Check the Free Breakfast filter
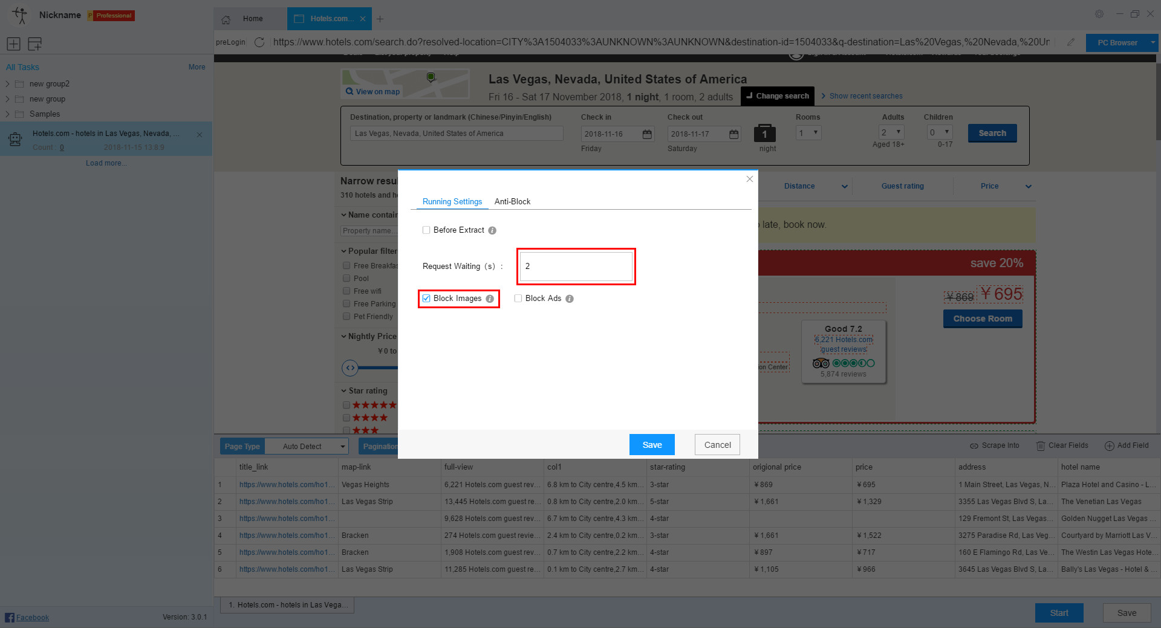Viewport: 1161px width, 628px height. tap(346, 265)
